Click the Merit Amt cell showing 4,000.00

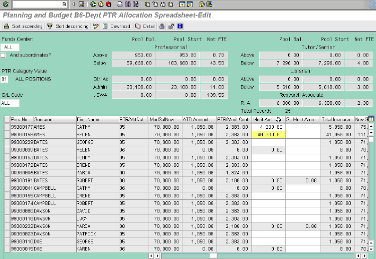[268, 127]
